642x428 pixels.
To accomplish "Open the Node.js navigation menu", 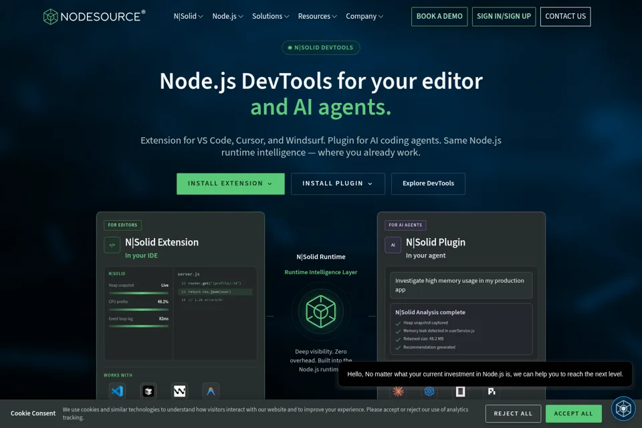I will click(x=227, y=16).
